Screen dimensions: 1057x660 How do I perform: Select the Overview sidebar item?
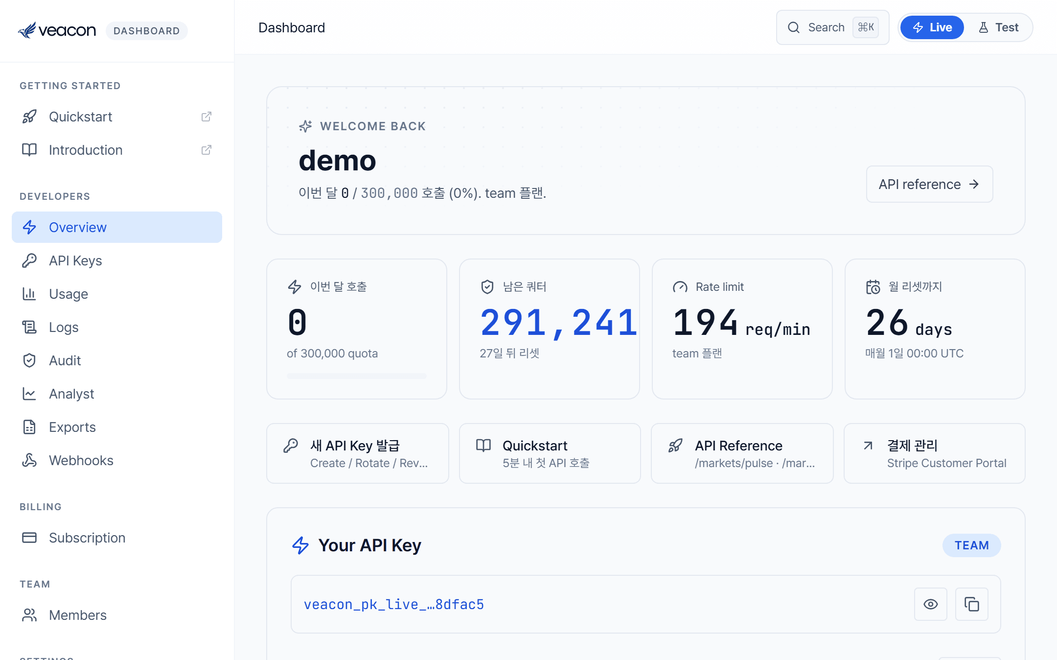[x=117, y=227]
